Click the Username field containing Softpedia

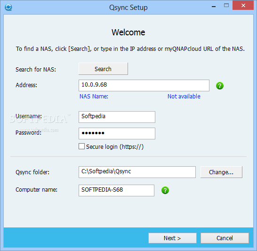[x=117, y=117]
